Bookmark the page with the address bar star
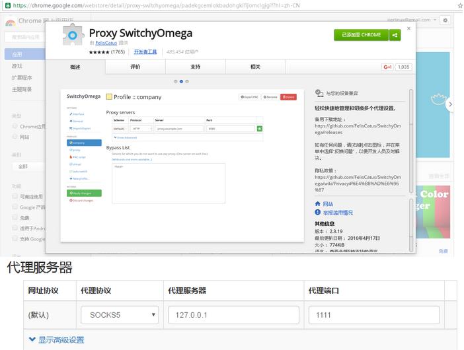This screenshot has height=350, width=464. click(x=461, y=6)
